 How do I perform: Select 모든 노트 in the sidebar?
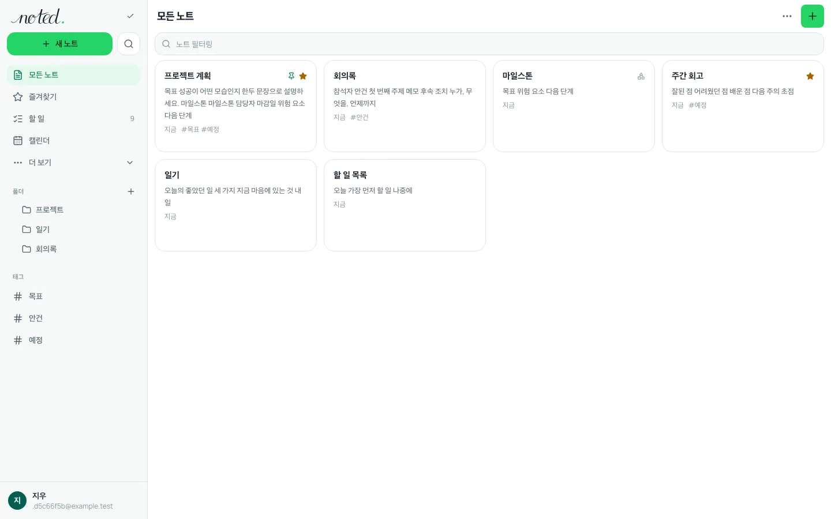click(73, 75)
